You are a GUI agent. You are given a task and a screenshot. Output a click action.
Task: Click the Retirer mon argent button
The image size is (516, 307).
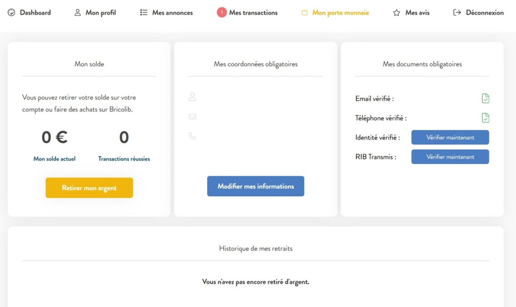[x=89, y=188]
